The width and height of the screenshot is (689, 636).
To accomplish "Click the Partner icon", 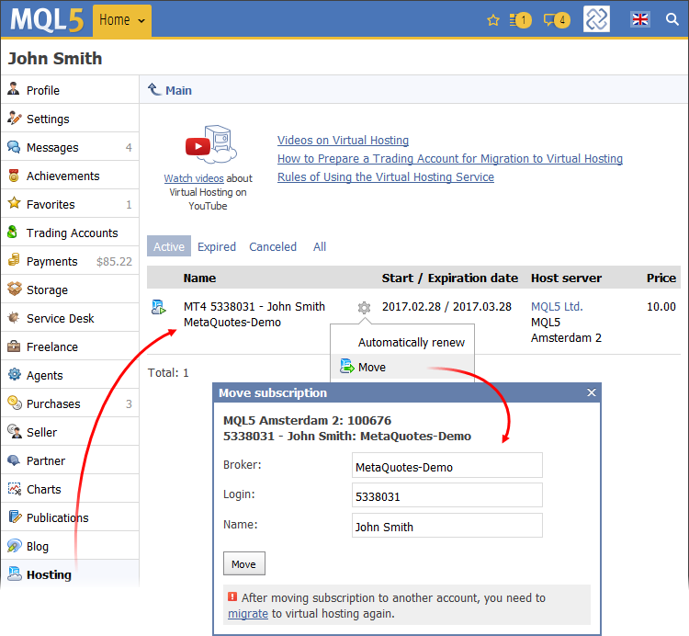I will pos(14,460).
